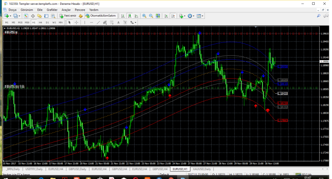Select the W1 timeframe

[x=54, y=23]
